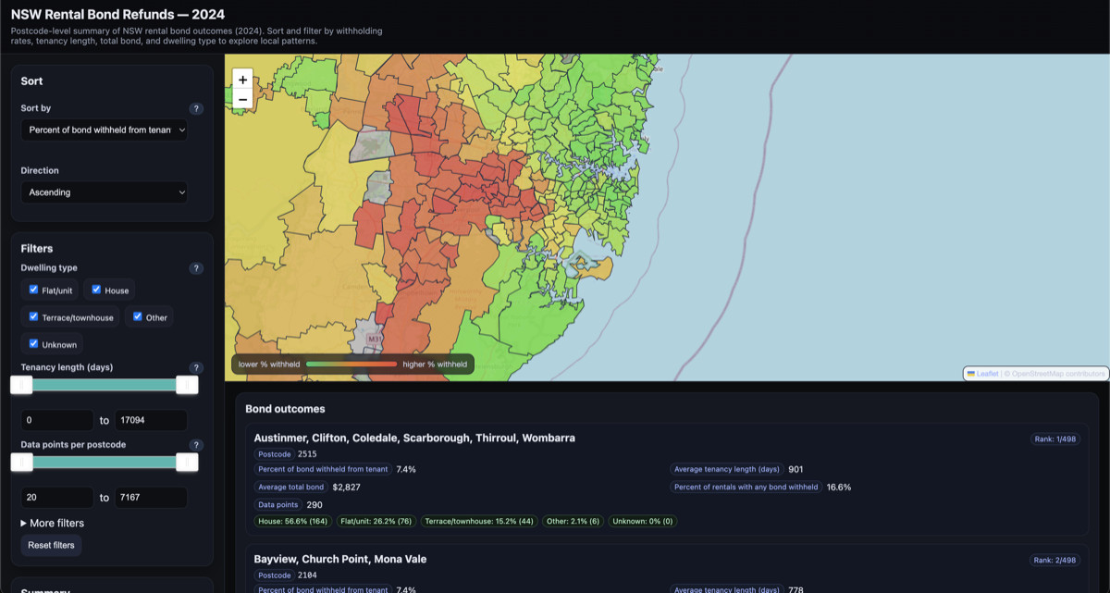
Task: Open the Dwelling type help icon
Action: coord(195,268)
